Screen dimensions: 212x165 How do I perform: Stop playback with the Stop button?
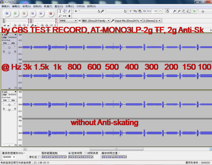[24, 13]
